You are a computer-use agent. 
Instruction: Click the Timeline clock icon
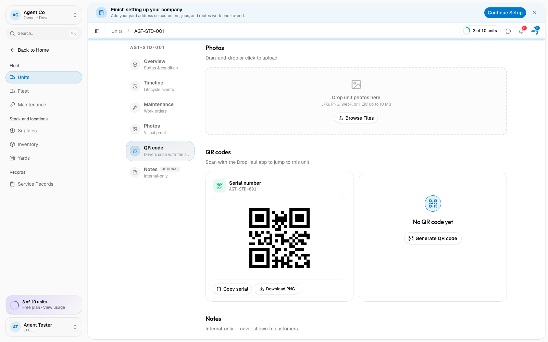click(x=135, y=86)
